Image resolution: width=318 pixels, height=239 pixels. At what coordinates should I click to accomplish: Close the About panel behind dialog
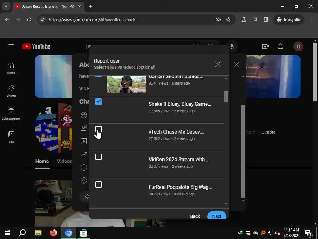[236, 65]
